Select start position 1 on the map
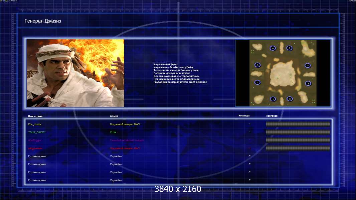The height and width of the screenshot is (200, 356). [x=273, y=99]
